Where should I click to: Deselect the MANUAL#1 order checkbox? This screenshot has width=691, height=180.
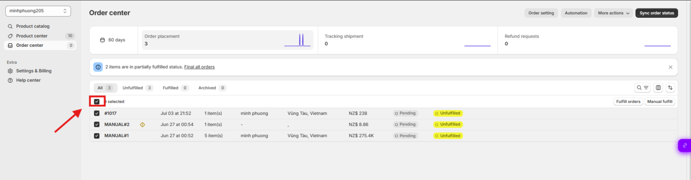point(97,135)
